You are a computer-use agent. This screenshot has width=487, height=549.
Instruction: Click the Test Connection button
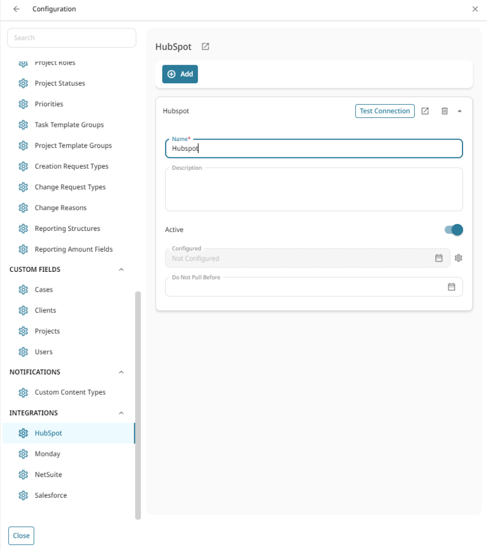pos(384,111)
